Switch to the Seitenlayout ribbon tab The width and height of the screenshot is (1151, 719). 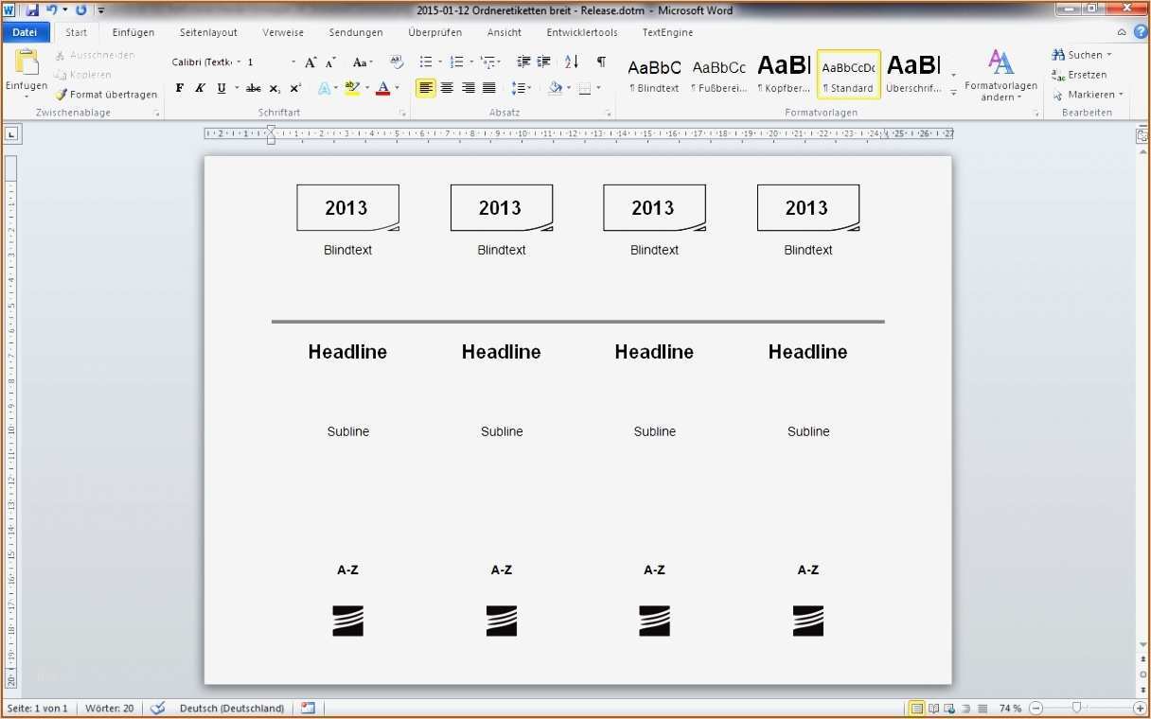tap(208, 31)
